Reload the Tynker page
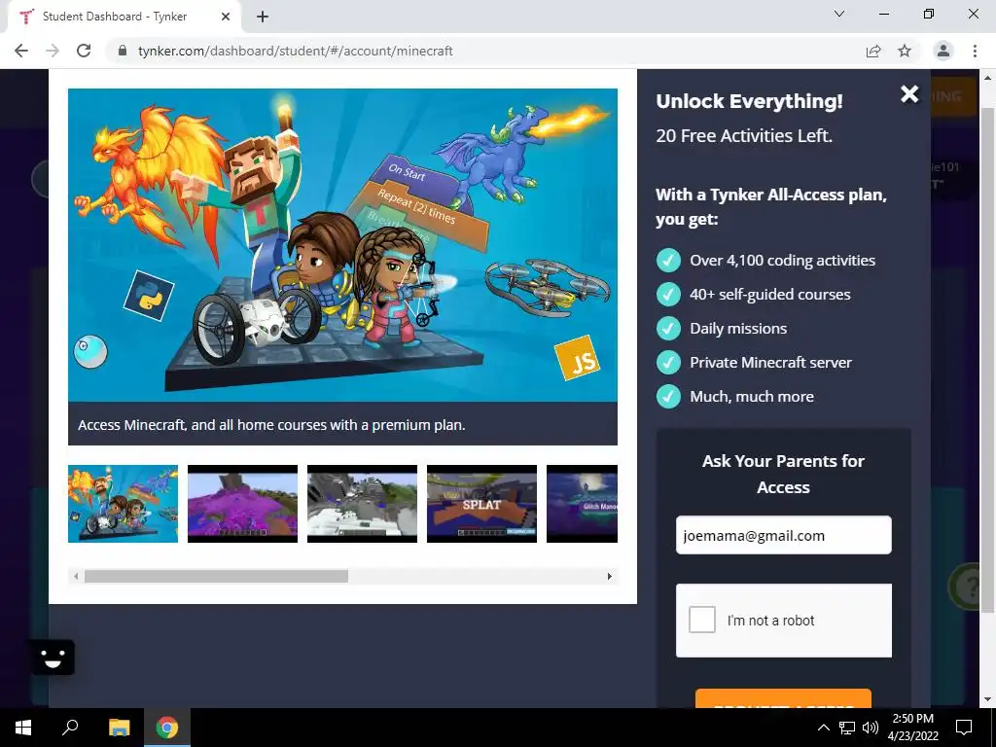The width and height of the screenshot is (996, 747). pos(84,51)
